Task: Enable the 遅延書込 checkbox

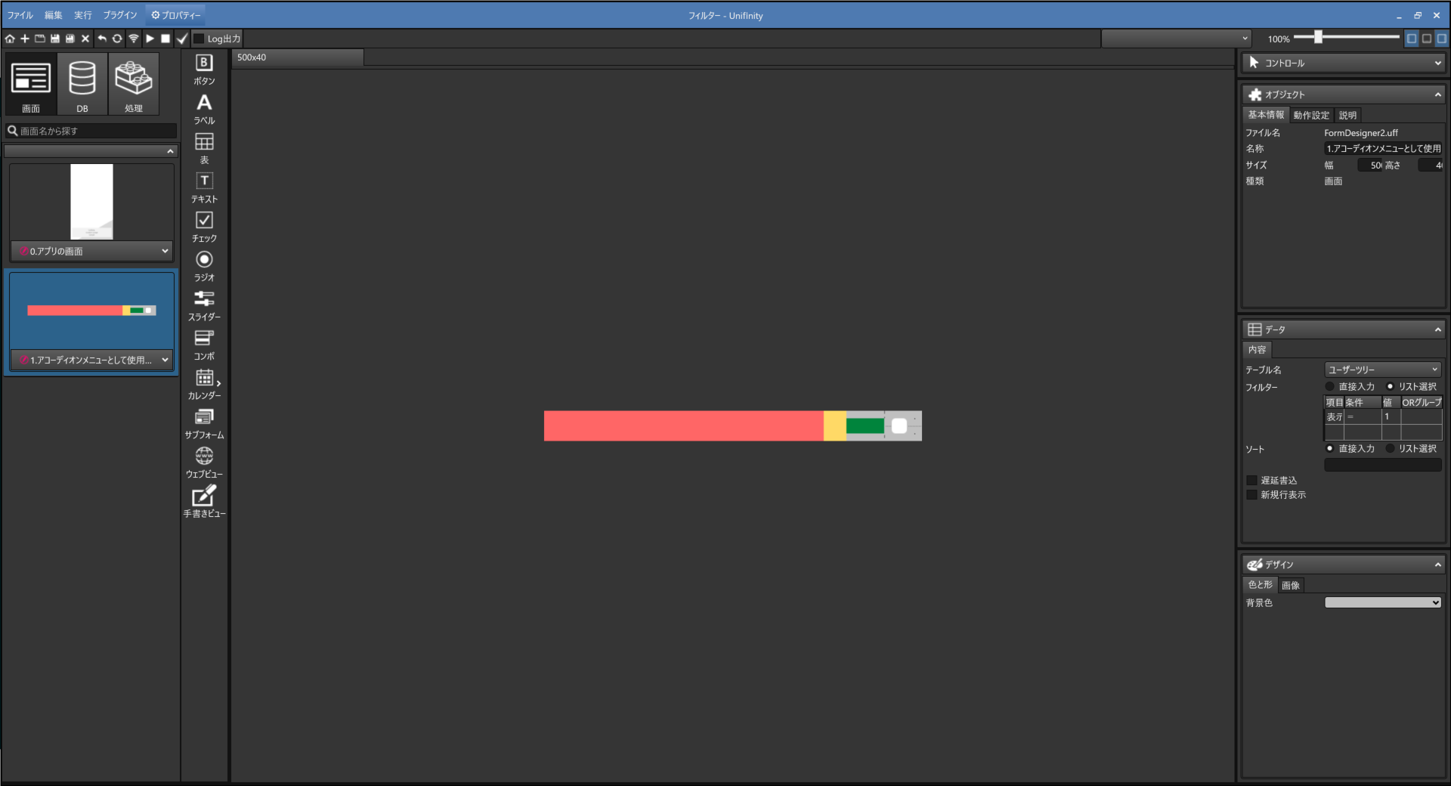Action: point(1251,480)
